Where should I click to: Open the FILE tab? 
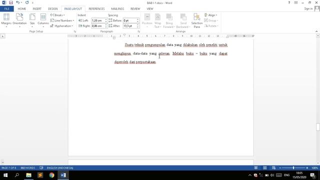click(x=7, y=9)
